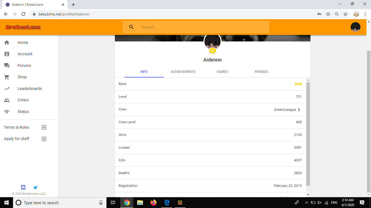Viewport: 371px width, 208px height.
Task: Open the Discord link icon
Action: 23,187
